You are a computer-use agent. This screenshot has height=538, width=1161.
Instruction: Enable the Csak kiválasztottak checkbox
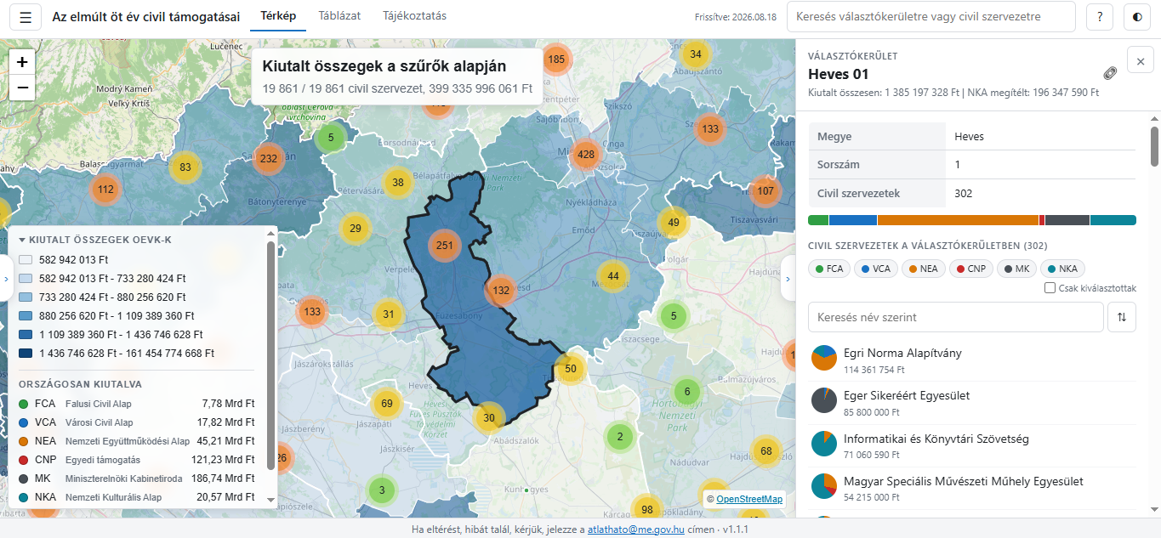pyautogui.click(x=1050, y=288)
